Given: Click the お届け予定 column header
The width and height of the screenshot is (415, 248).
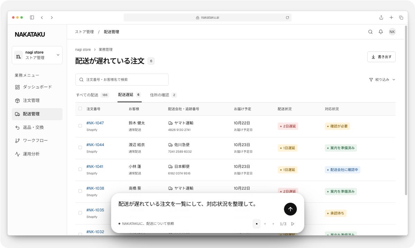Looking at the screenshot, I should 242,109.
